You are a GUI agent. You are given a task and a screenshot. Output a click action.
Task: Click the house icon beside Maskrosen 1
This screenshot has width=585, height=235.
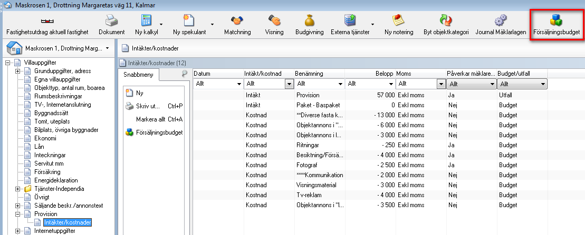(15, 48)
